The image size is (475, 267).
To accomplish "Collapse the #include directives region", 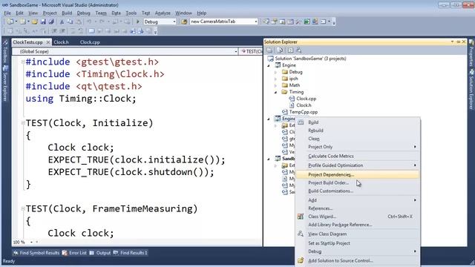I will 23,62.
